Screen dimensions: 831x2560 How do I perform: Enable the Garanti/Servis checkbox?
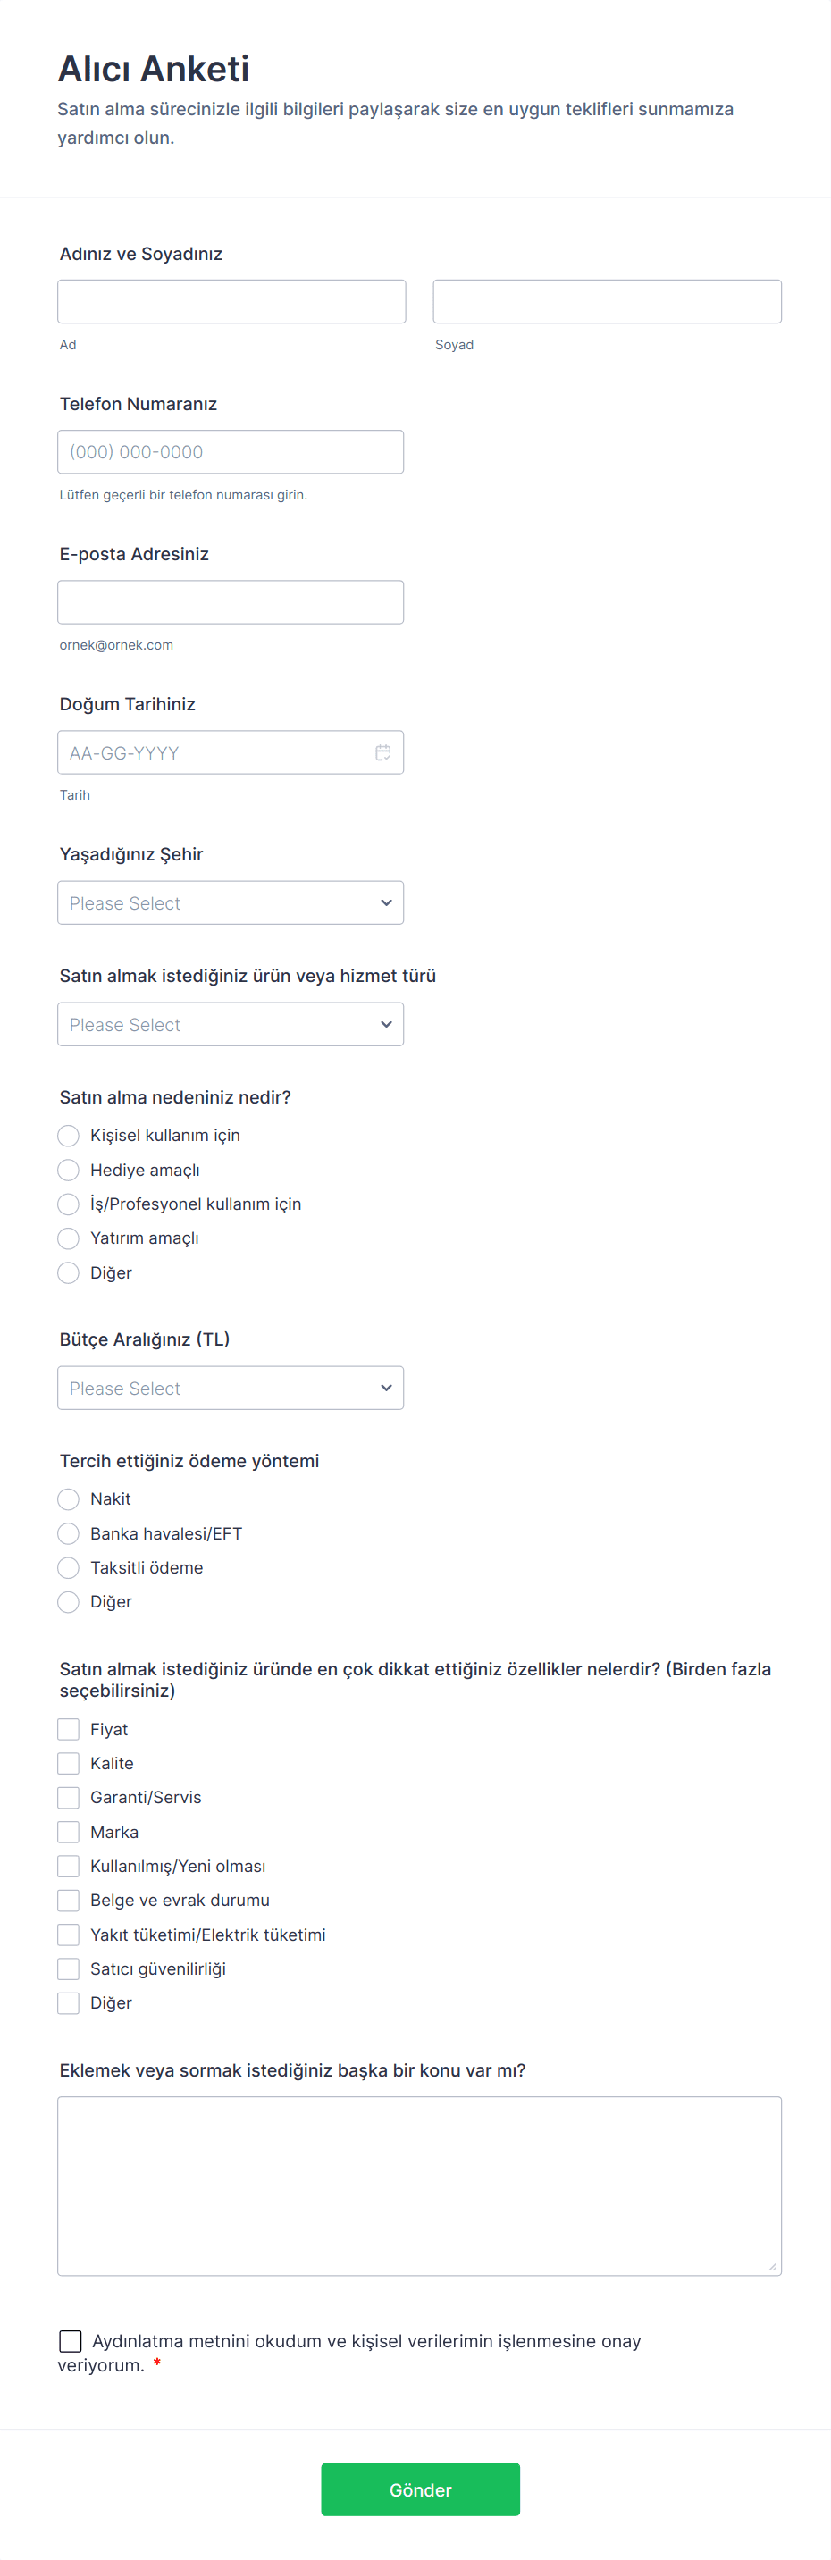point(69,1797)
